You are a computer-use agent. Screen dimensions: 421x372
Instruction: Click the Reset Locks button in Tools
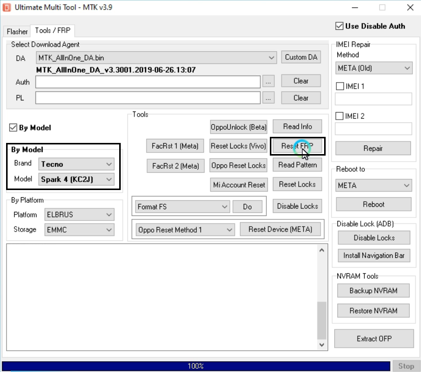pos(298,184)
